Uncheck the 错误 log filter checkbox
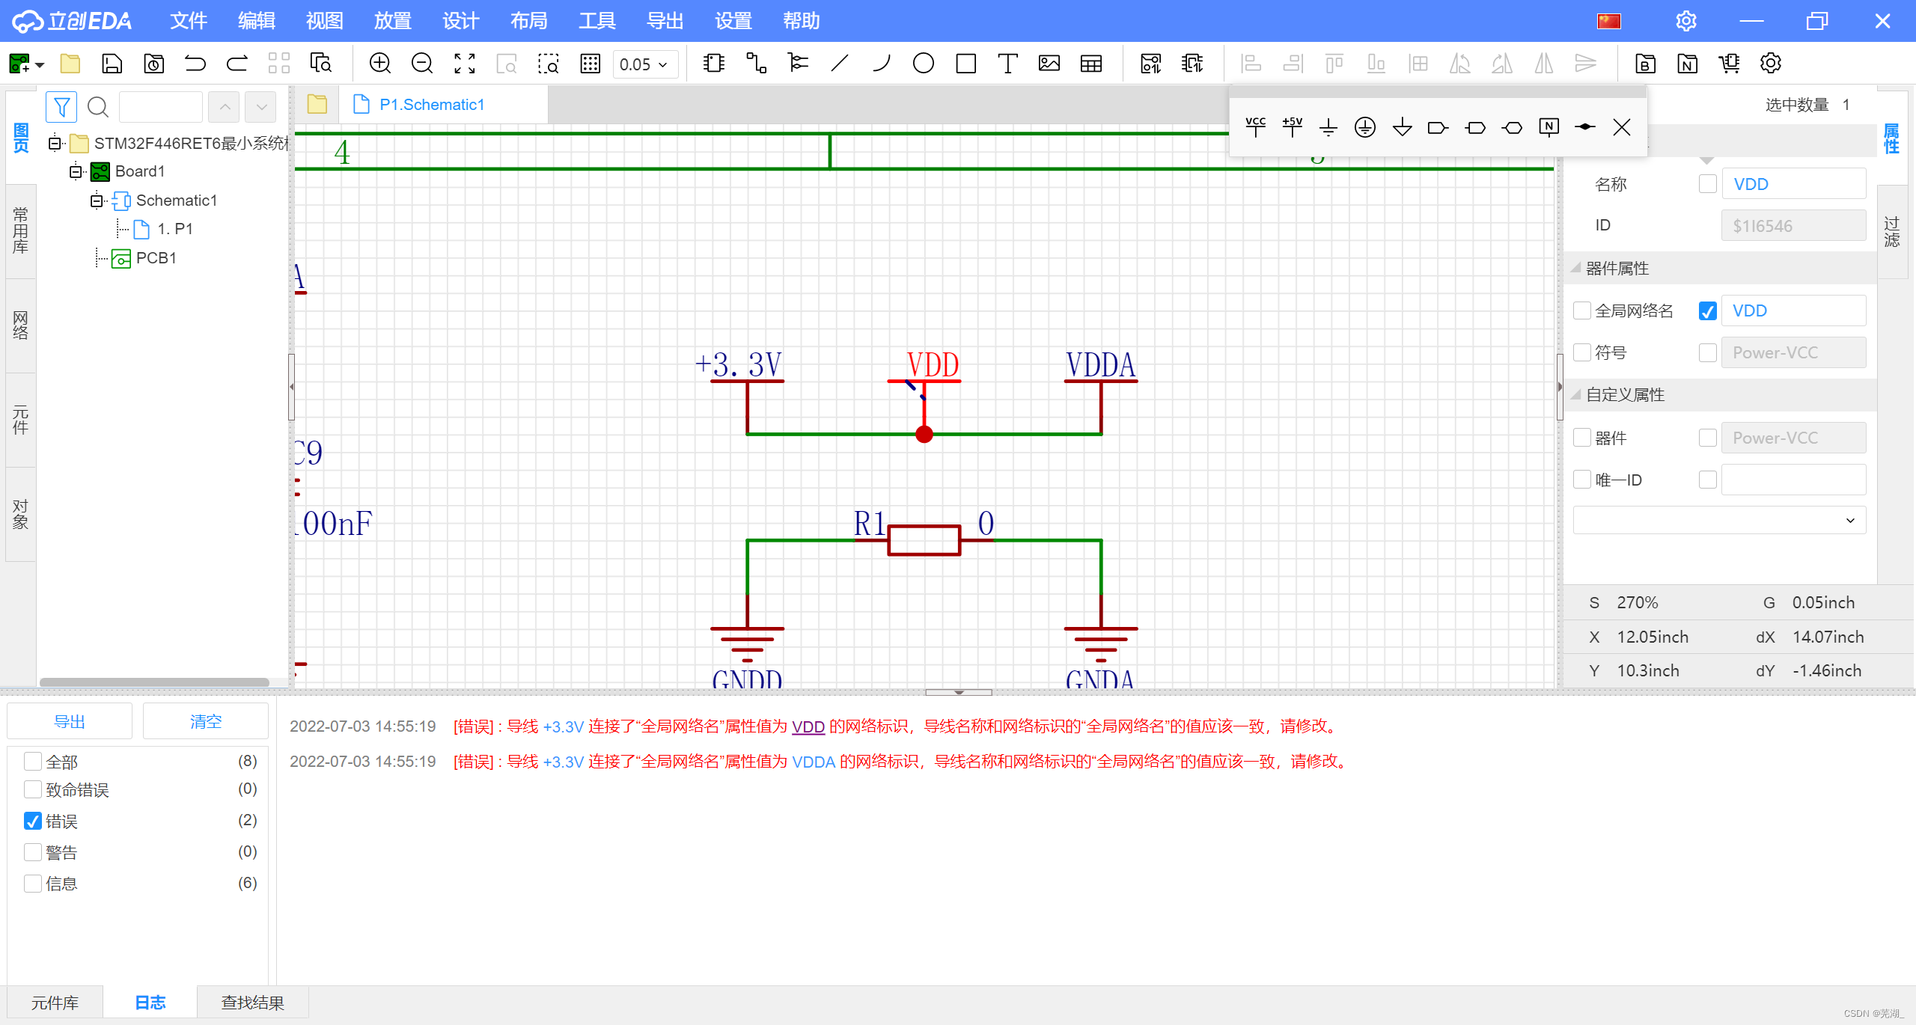Image resolution: width=1916 pixels, height=1025 pixels. coord(33,821)
